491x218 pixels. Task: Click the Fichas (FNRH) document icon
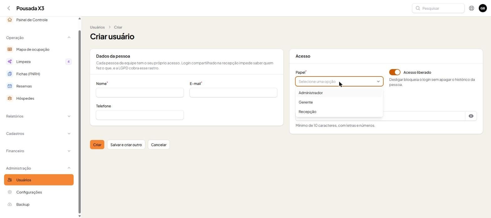click(x=10, y=74)
